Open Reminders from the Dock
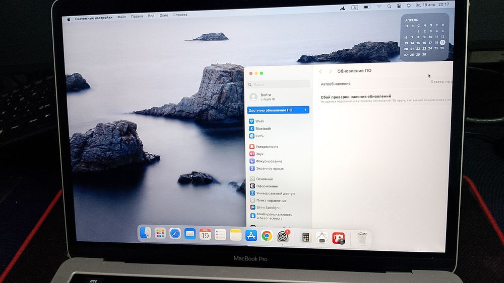 [220, 235]
